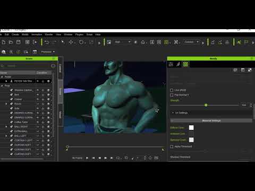
Task: Activate the Rotate gizmo tool
Action: coord(81,42)
